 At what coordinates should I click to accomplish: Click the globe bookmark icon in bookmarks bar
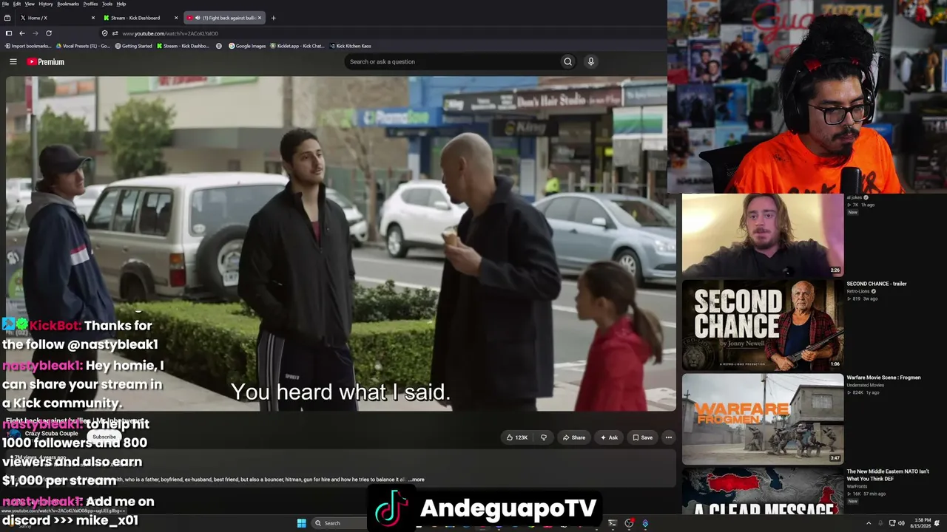(x=219, y=46)
